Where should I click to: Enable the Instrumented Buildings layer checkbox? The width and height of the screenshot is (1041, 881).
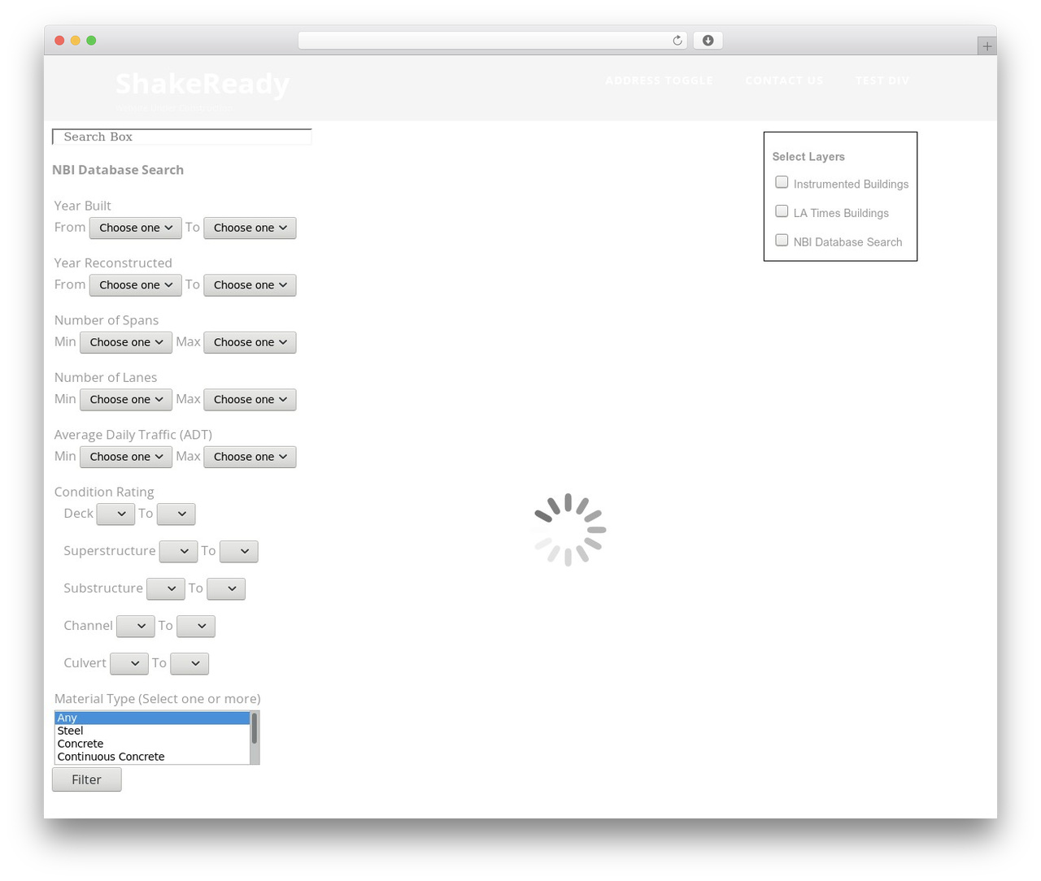click(x=782, y=182)
